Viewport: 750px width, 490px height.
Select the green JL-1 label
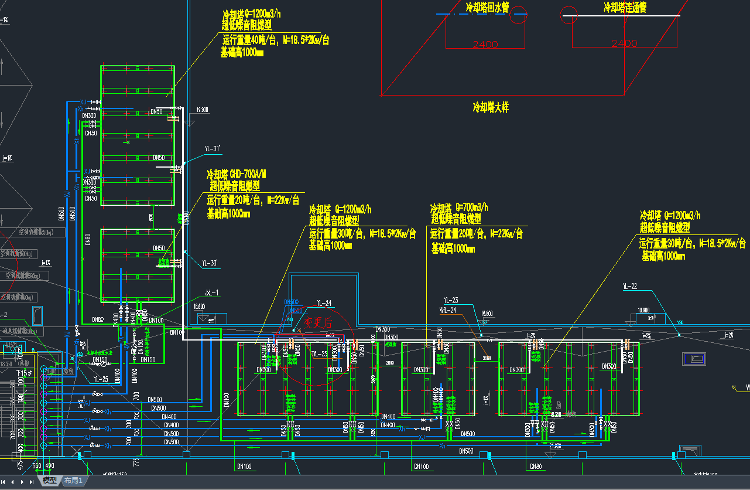[x=211, y=292]
